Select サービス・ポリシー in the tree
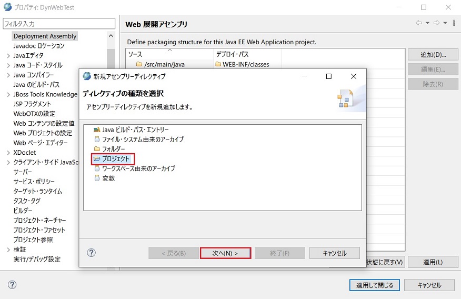461x299 pixels. tap(34, 182)
